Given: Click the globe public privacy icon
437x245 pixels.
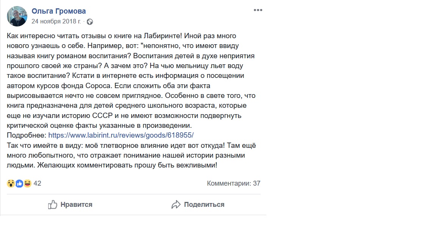Looking at the screenshot, I should coord(90,22).
